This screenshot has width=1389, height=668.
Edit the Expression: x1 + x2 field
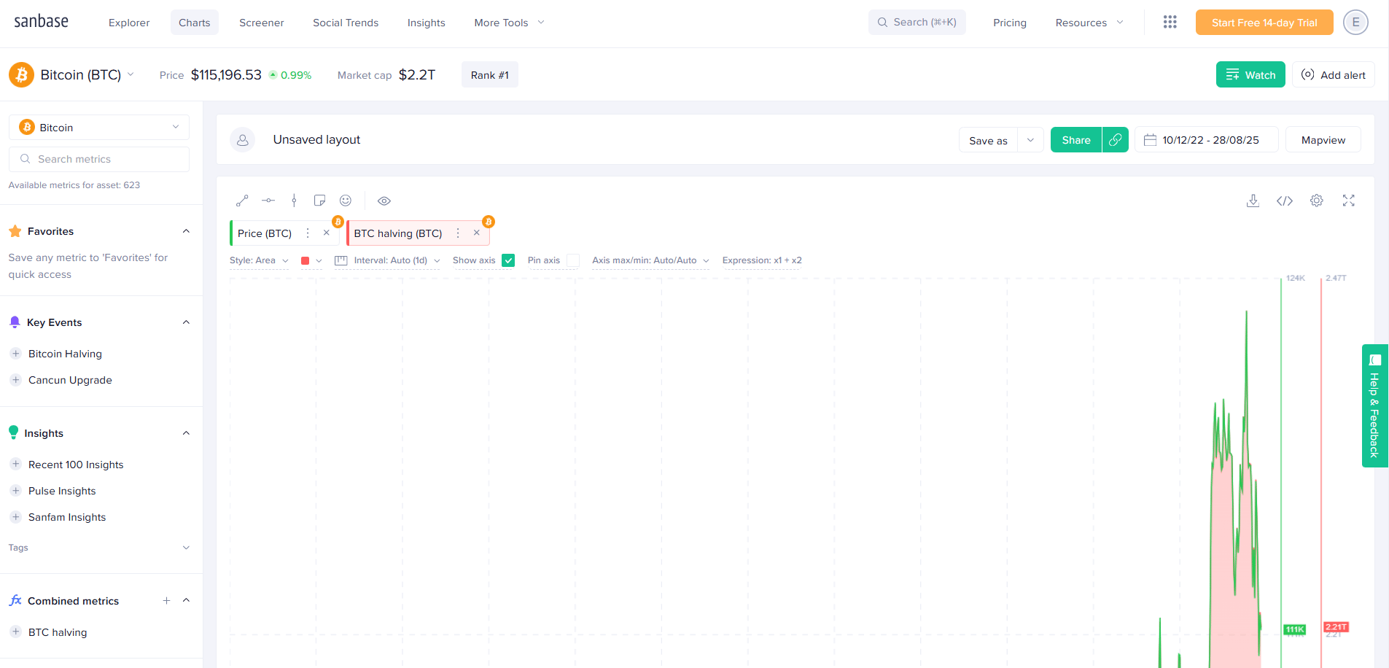click(x=762, y=260)
